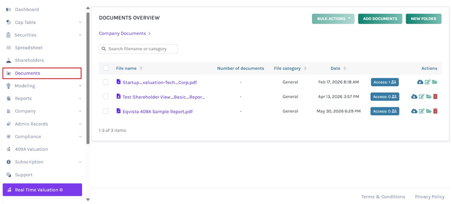Toggle the select-all checkbox in the table header
Screen dimensions: 452x204
106,68
